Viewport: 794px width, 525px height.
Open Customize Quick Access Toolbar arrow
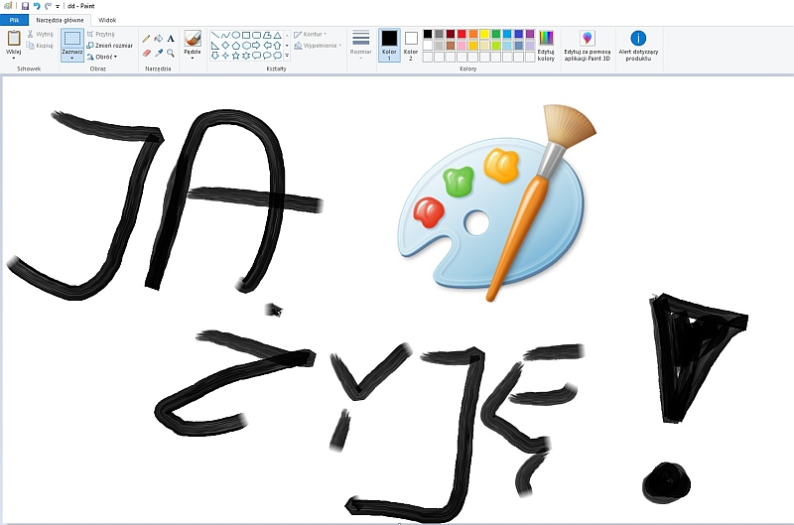tap(58, 7)
